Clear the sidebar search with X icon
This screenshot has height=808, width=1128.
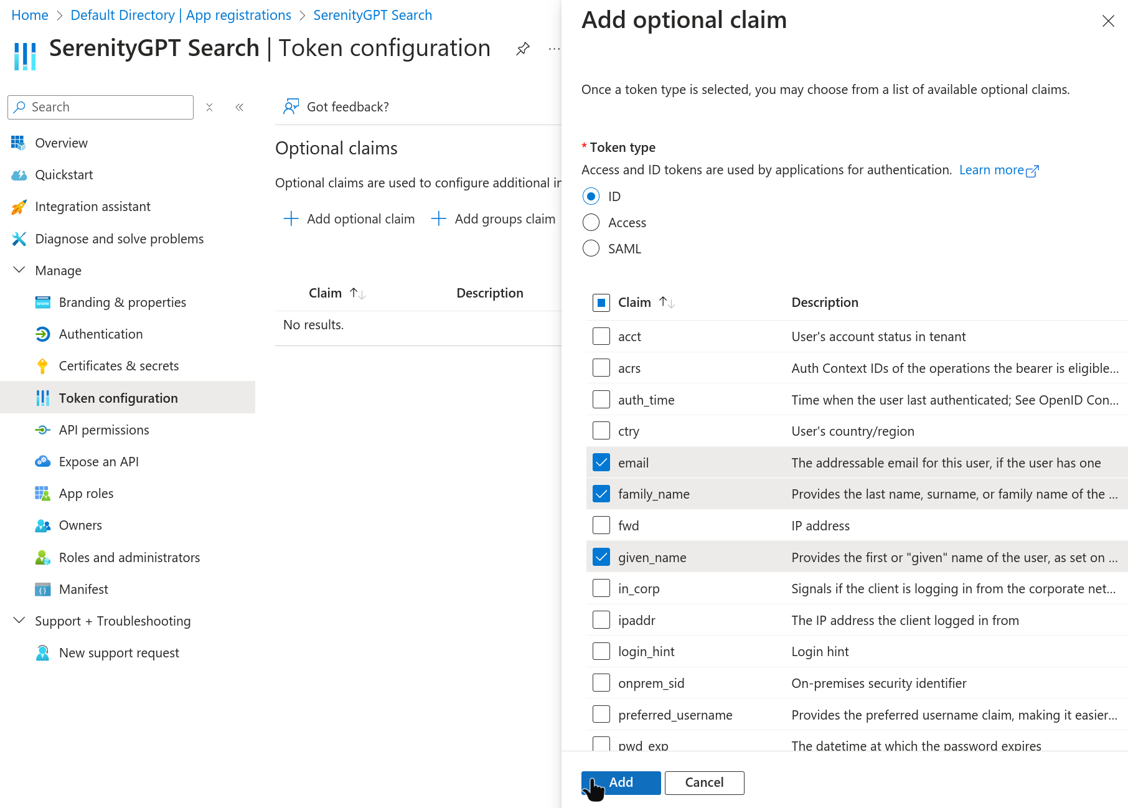210,107
